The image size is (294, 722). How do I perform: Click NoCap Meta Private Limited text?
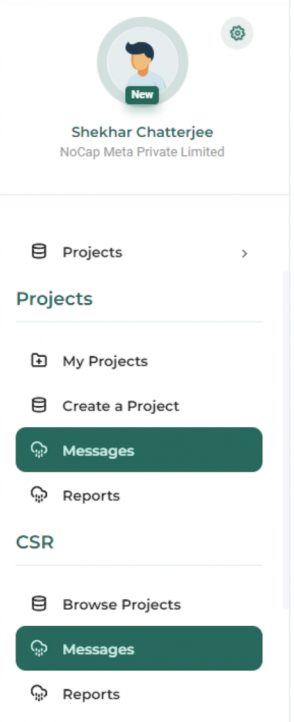click(142, 152)
